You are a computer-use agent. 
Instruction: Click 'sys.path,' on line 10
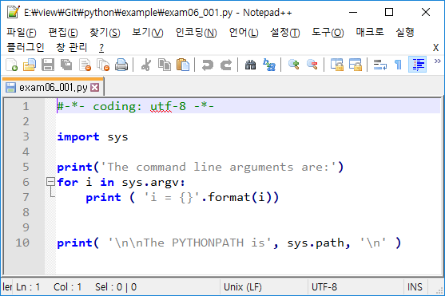[x=319, y=243]
